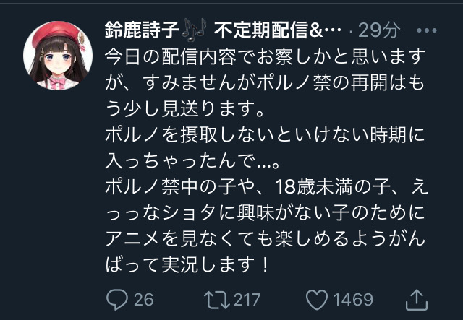Click the text line mentioning 18歳未満の子

click(x=266, y=187)
